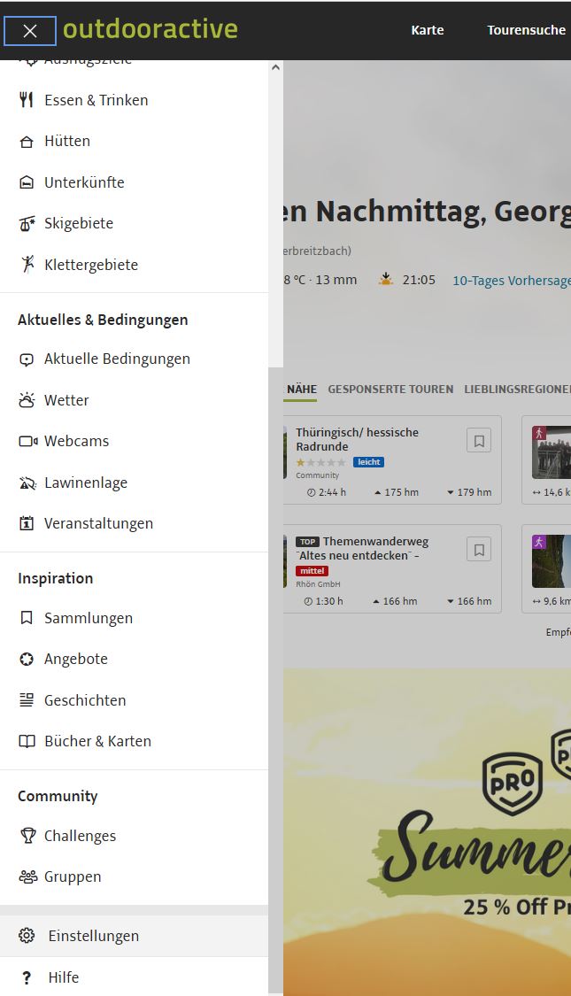Open Karte in the top navigation
This screenshot has height=996, width=571.
click(428, 30)
